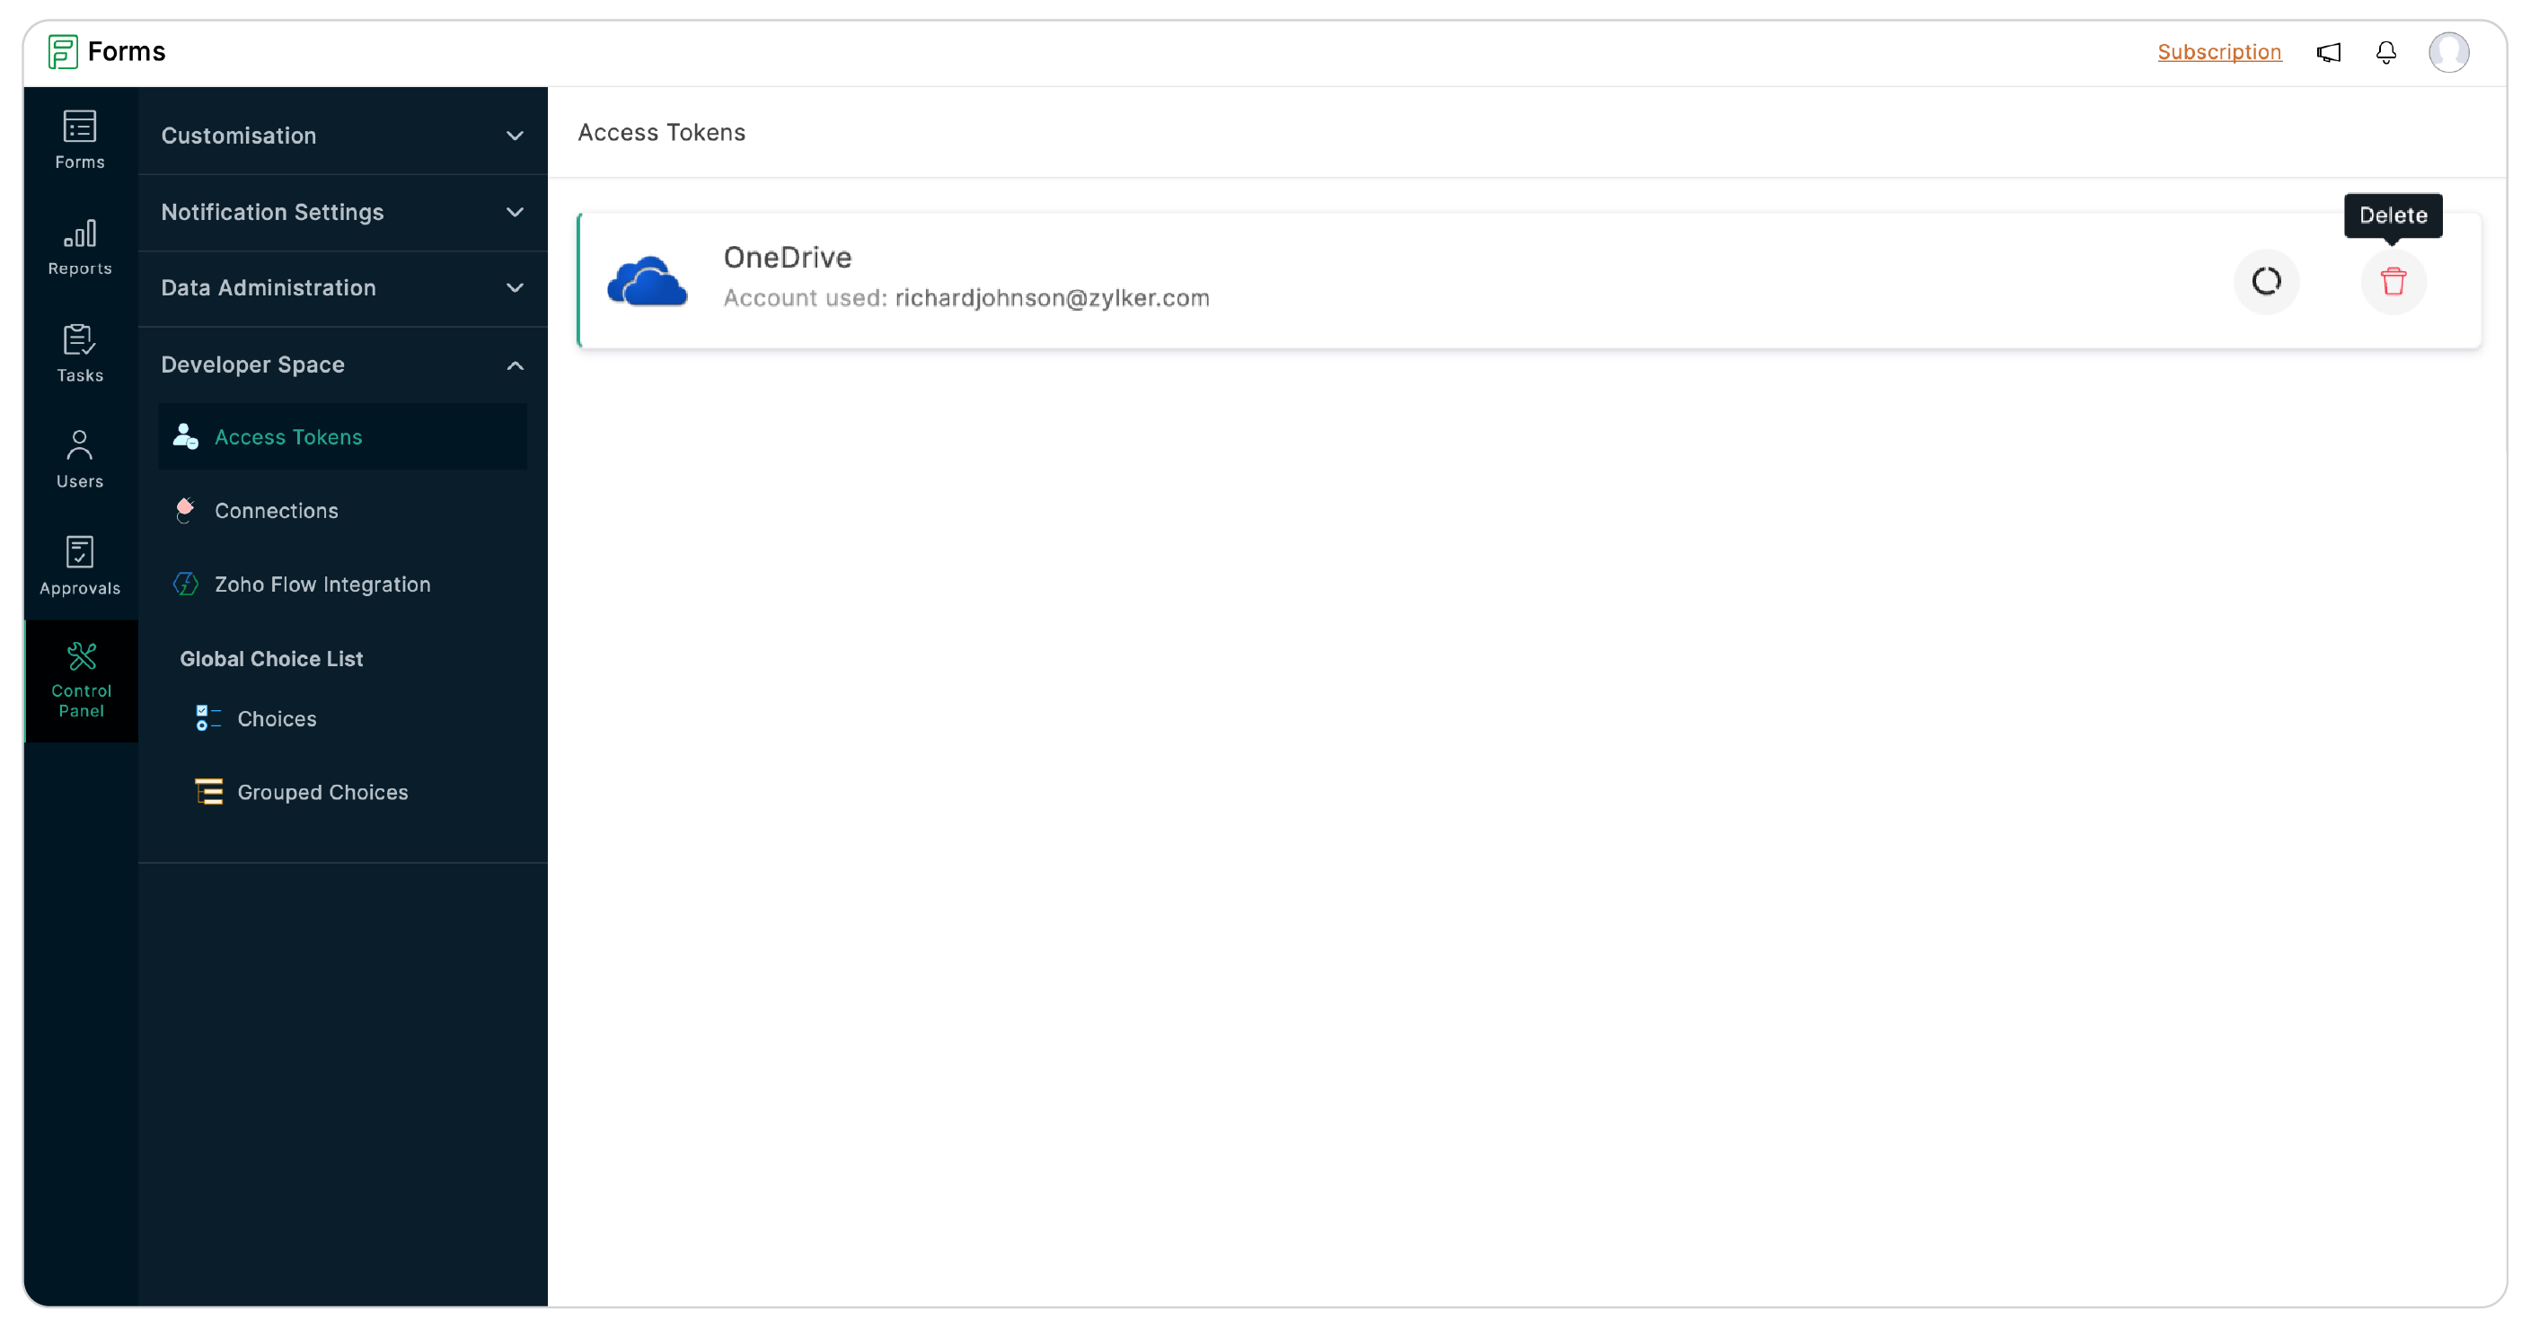Collapse the Developer Space section
Screen dimensions: 2539x1336
coord(516,365)
